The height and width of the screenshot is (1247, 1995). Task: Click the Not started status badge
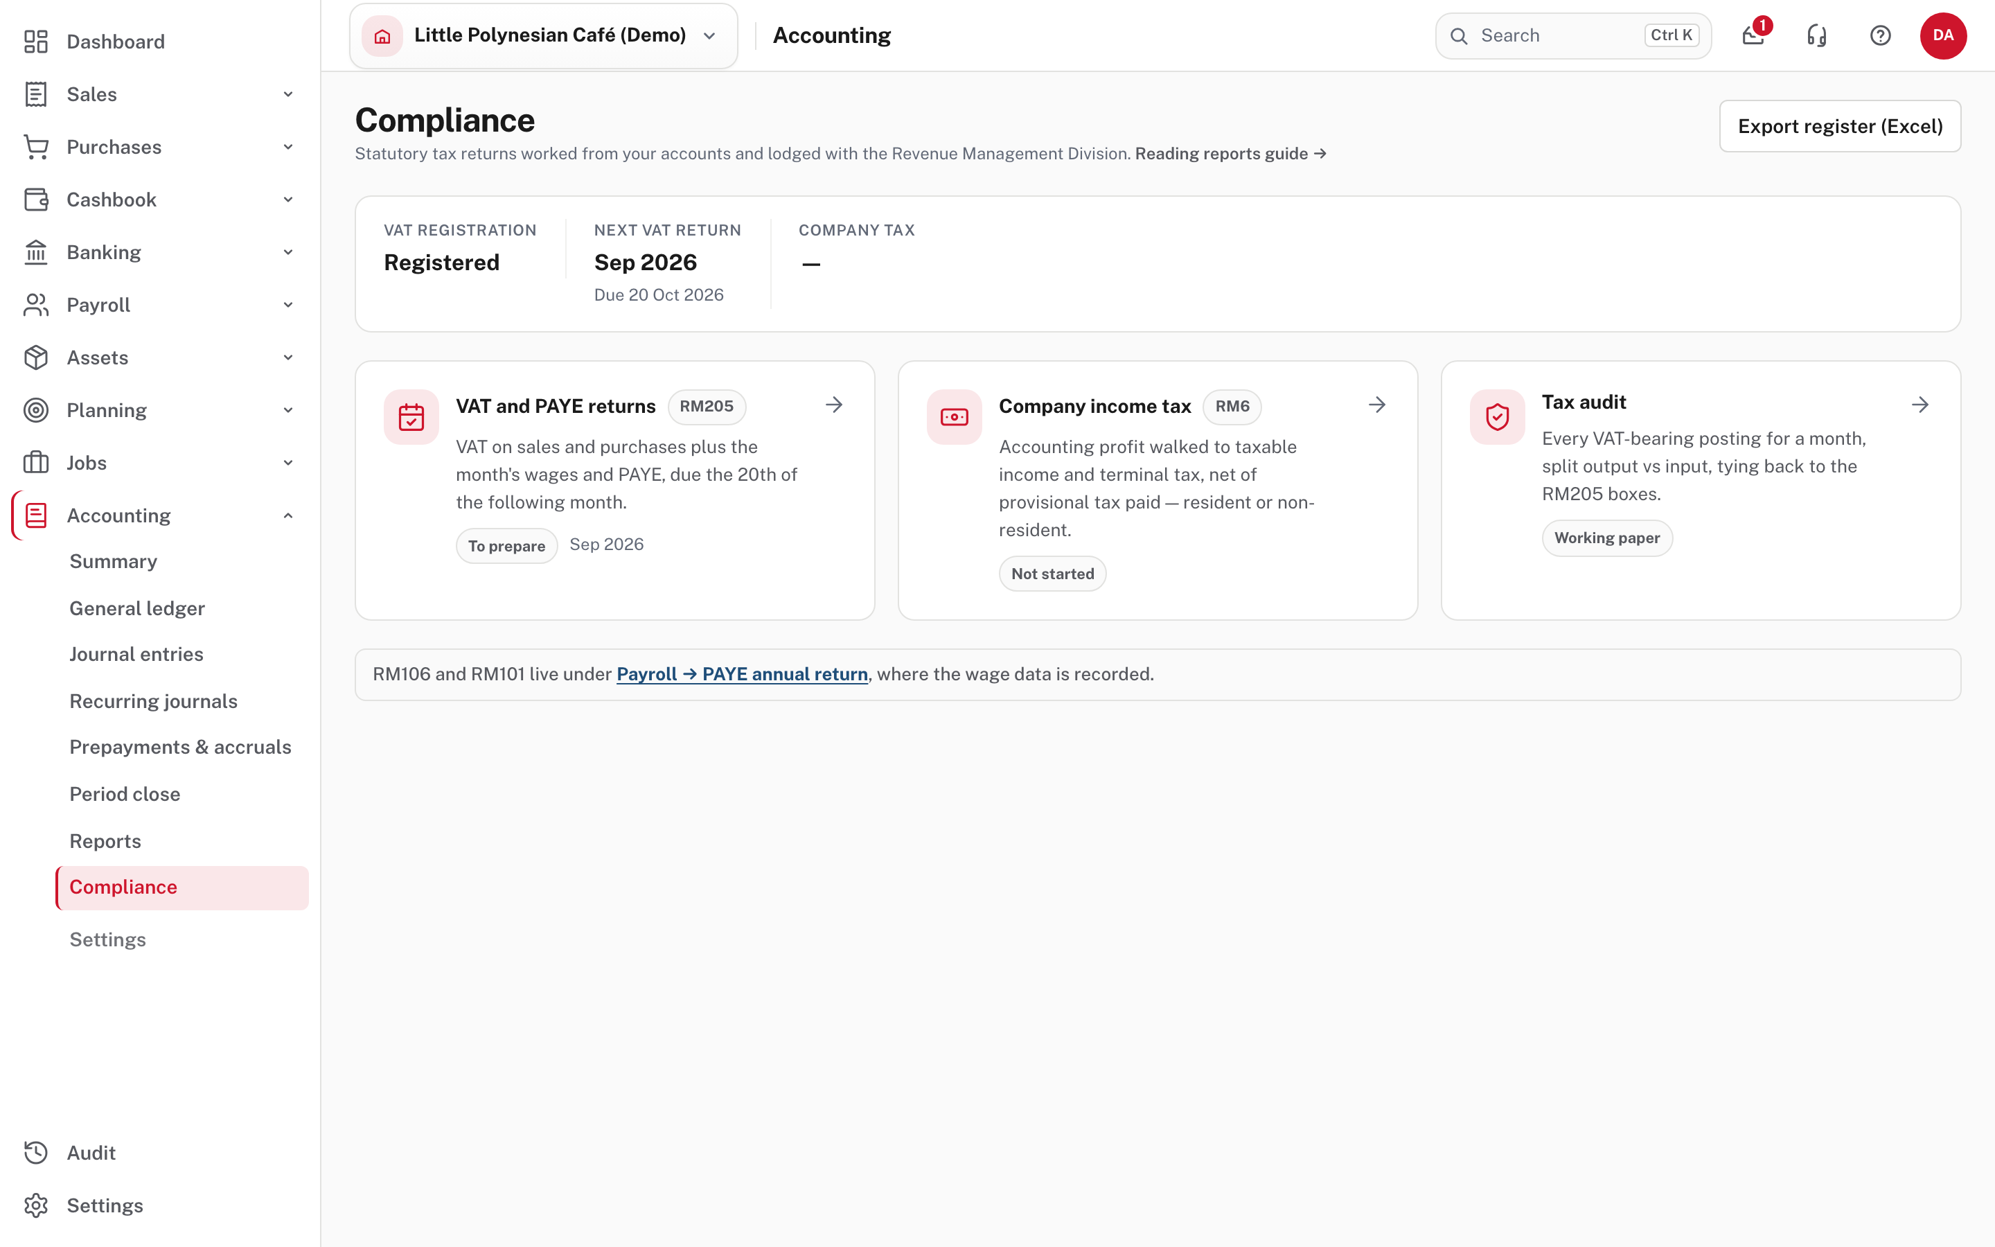(1052, 573)
